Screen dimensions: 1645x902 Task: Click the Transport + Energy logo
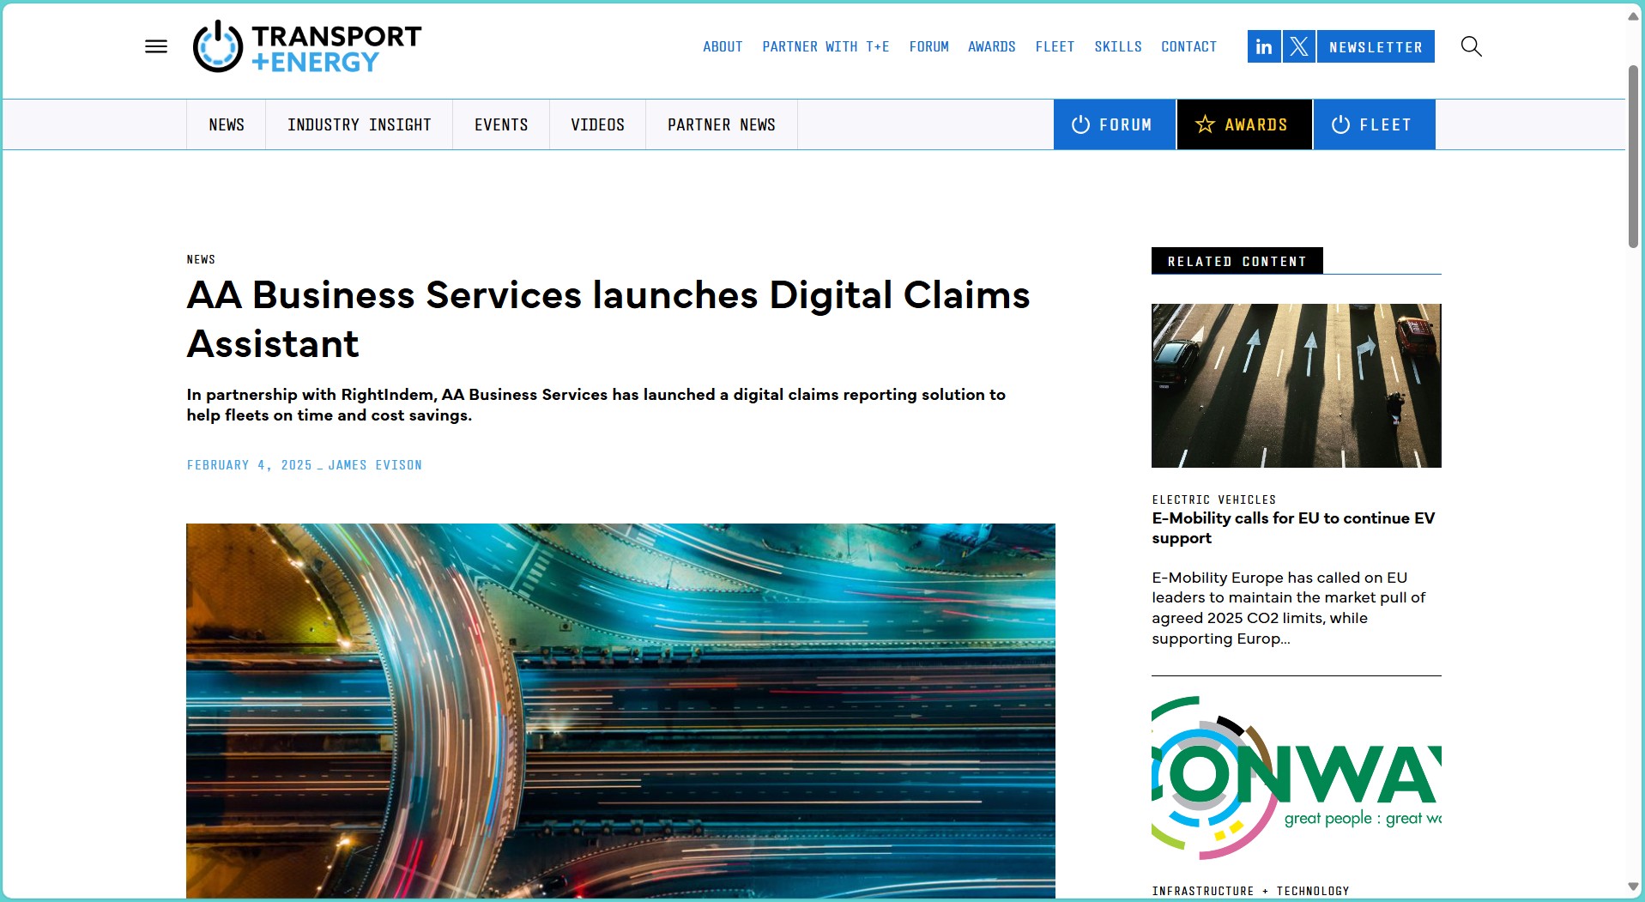[307, 46]
